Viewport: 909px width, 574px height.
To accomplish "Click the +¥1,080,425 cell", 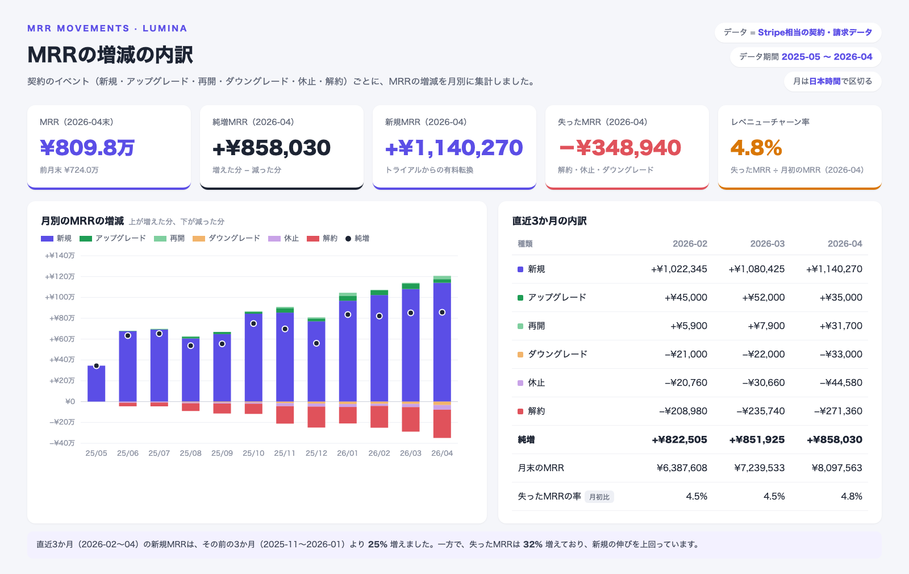I will pyautogui.click(x=757, y=269).
